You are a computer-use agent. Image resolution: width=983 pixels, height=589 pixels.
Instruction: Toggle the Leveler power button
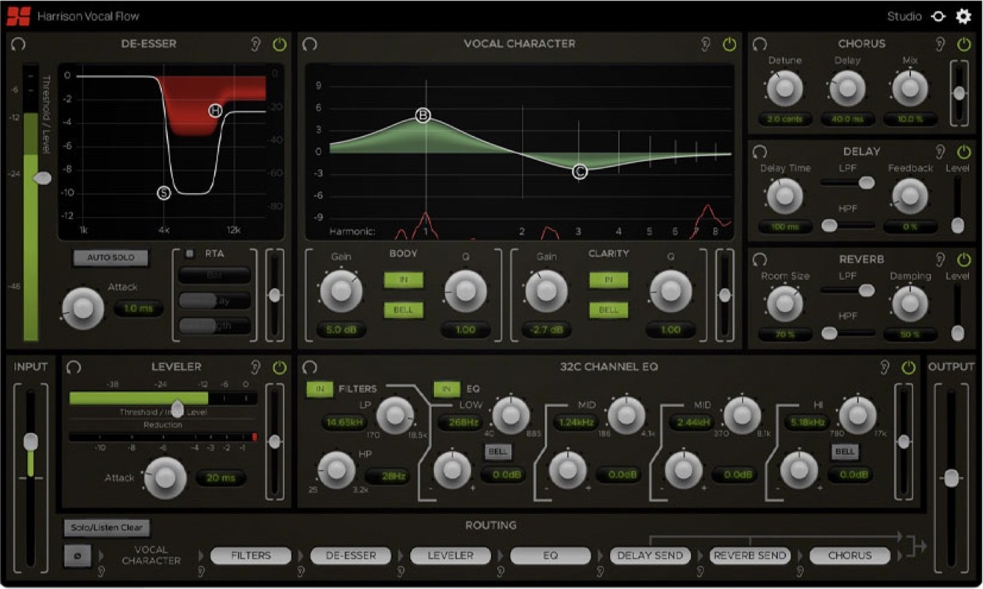click(279, 367)
